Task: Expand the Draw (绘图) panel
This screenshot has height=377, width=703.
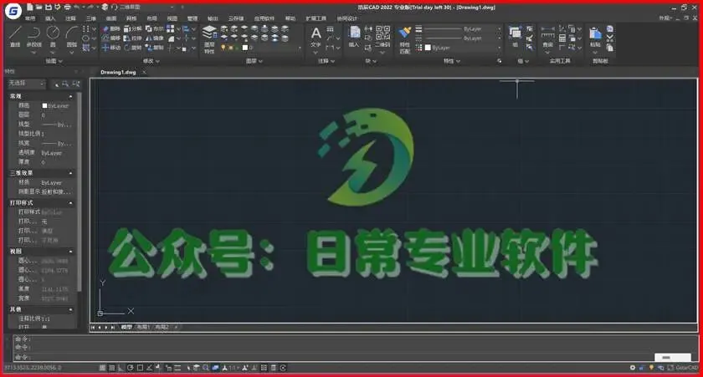Action: coord(54,61)
